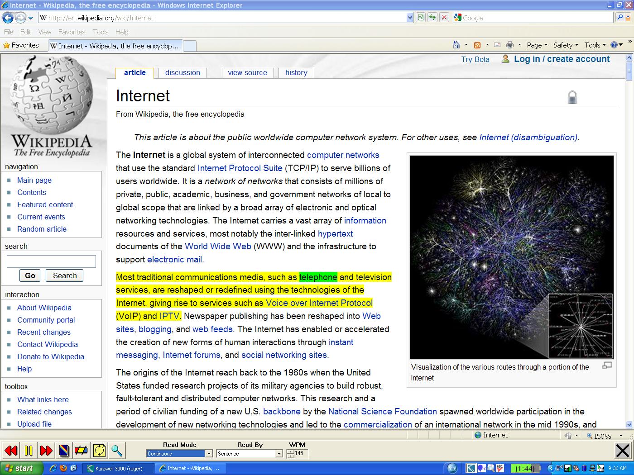Click the green Refresh arrows icon
This screenshot has width=634, height=475.
coord(433,18)
